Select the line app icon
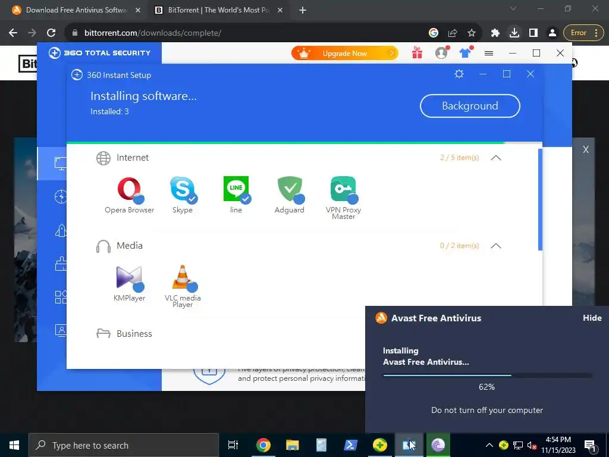 236,189
